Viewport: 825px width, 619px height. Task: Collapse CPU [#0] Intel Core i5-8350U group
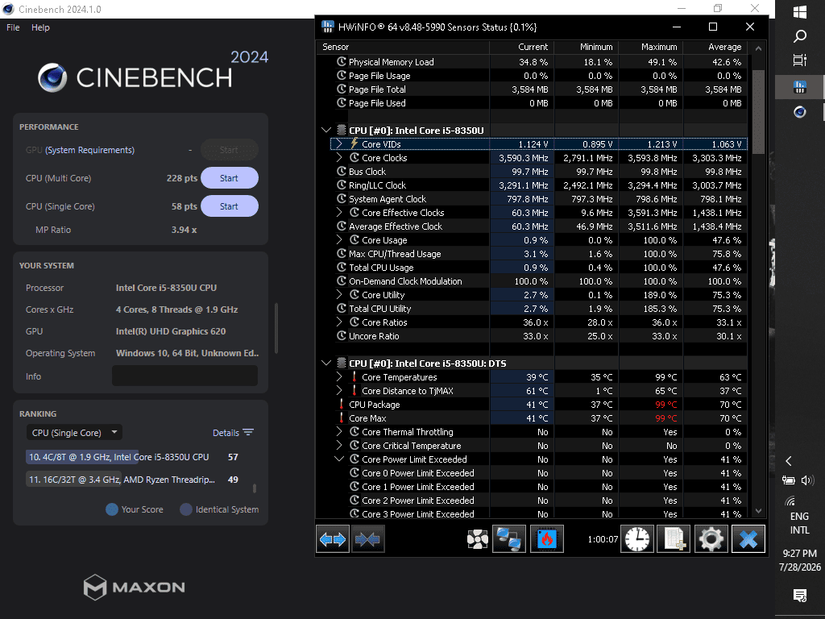click(x=326, y=130)
